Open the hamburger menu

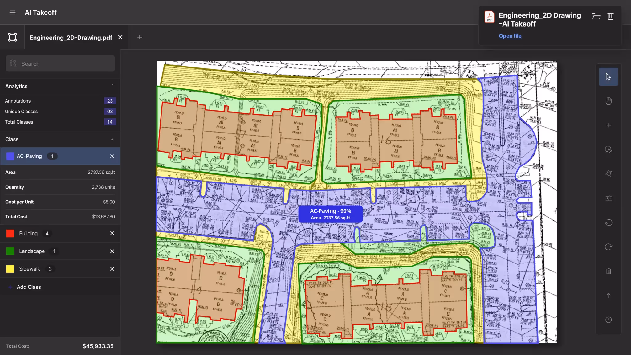pos(12,12)
